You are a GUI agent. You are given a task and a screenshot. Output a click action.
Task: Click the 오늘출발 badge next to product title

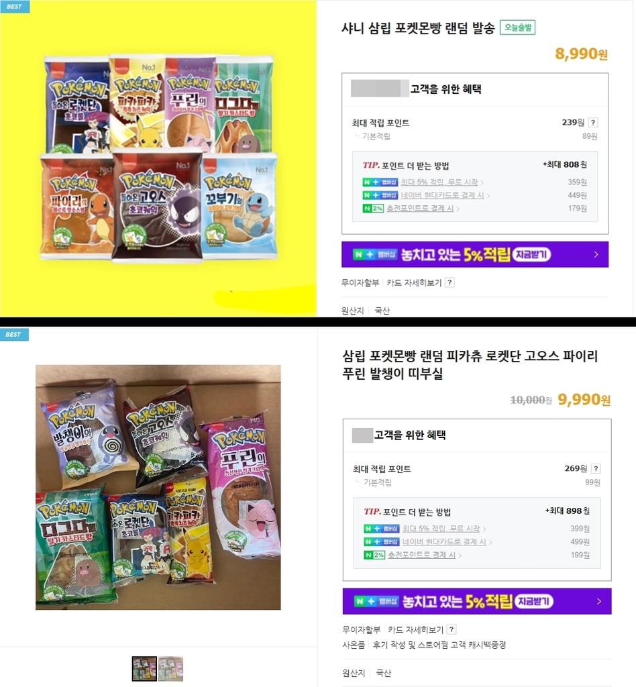(517, 28)
